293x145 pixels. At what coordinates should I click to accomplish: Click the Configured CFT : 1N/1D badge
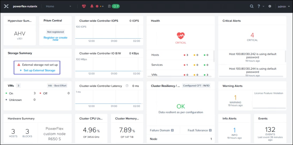[x=196, y=86]
